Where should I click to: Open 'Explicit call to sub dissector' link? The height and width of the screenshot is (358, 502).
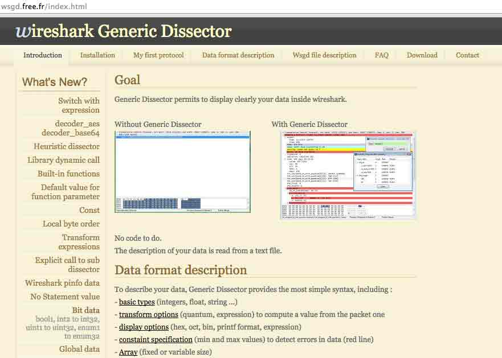pos(68,265)
